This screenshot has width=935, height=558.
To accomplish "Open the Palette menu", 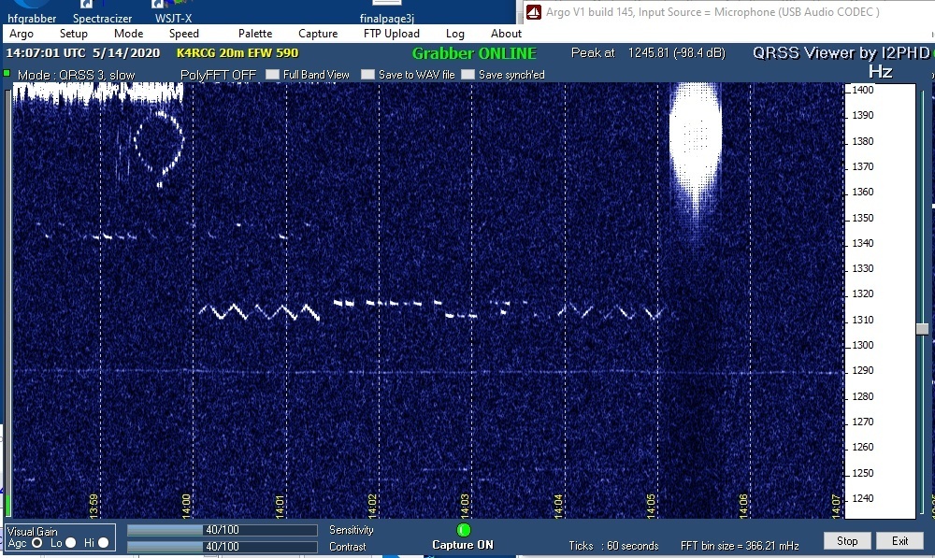I will [x=255, y=34].
